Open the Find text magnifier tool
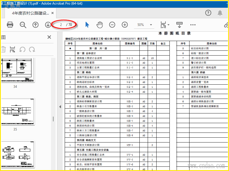 coord(23,25)
